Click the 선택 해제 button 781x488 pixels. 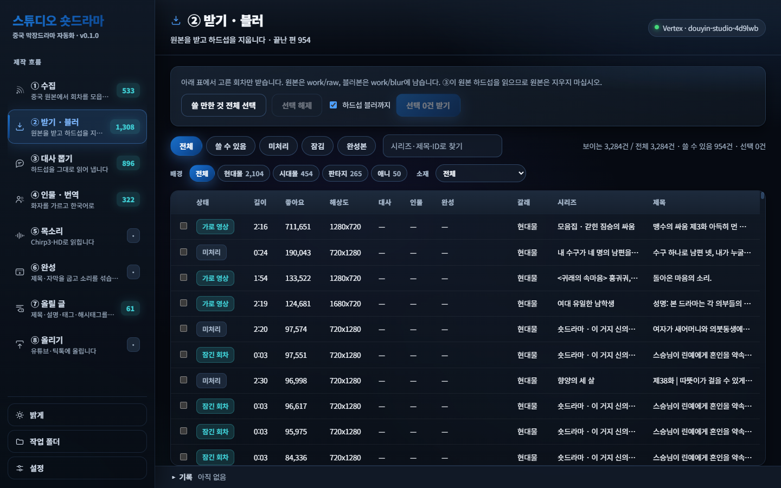coord(297,105)
